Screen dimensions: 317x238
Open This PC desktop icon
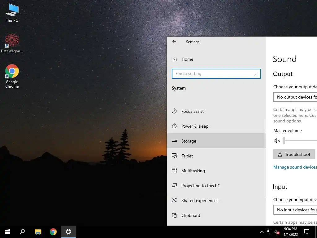12,13
